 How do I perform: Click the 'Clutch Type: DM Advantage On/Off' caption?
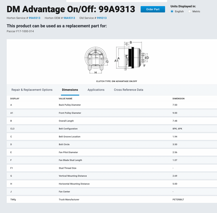coord(117,81)
